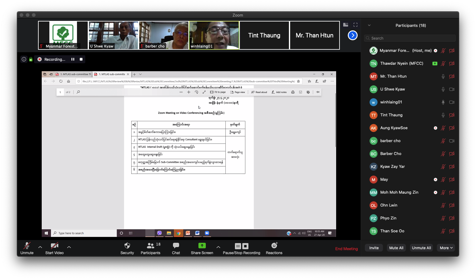
Task: Pause recording from the top indicator
Action: [73, 59]
